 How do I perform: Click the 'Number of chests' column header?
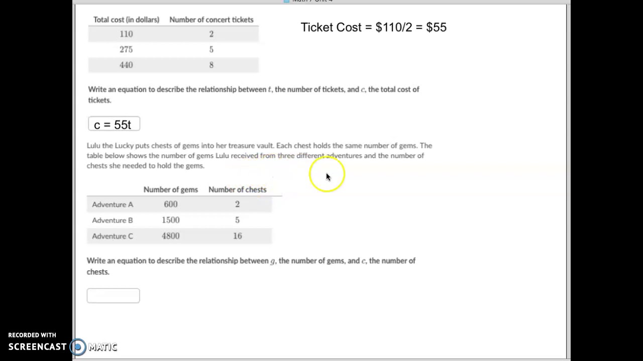(x=237, y=190)
